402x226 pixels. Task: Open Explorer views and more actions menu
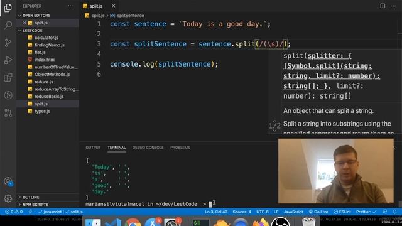(x=70, y=6)
